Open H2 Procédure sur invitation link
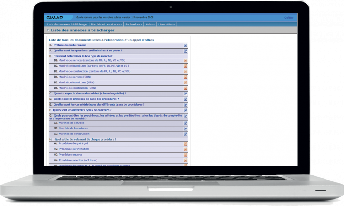Image resolution: width=344 pixels, height=206 pixels. click(x=73, y=149)
